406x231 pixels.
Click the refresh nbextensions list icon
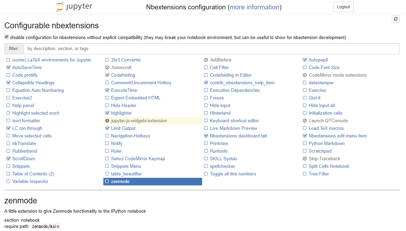coord(396,19)
